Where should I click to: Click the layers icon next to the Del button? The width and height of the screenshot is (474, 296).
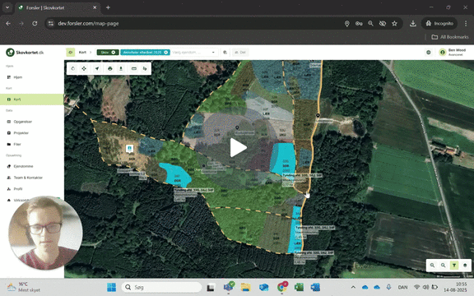[x=225, y=53]
